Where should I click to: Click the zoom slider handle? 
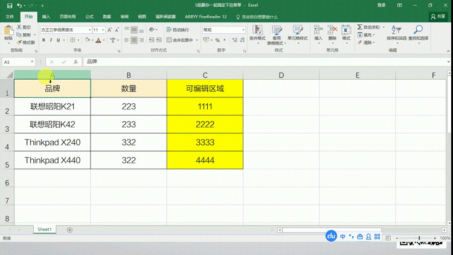[419, 238]
